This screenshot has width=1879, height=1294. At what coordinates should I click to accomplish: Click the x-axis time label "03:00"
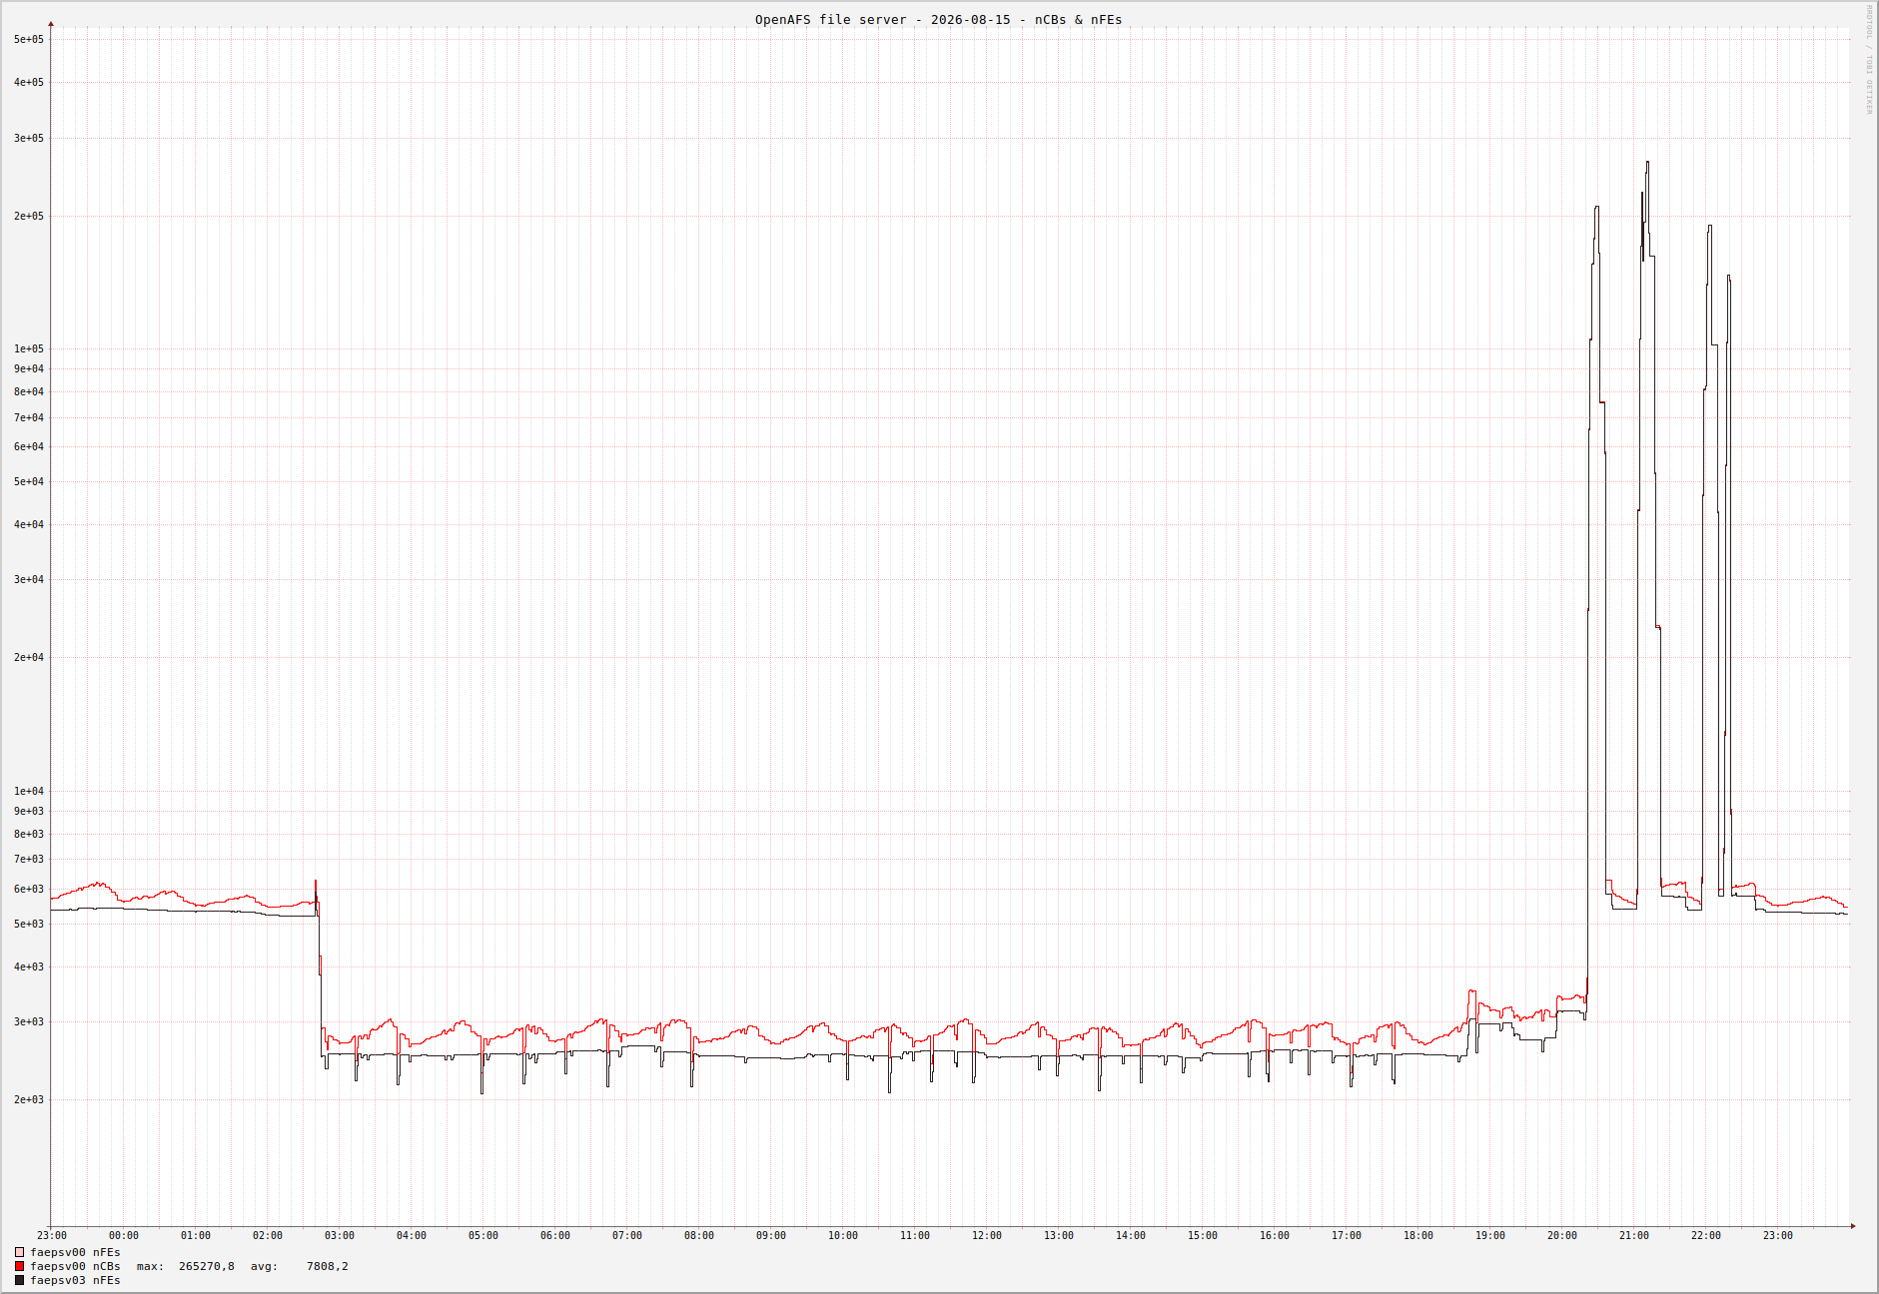[x=340, y=1235]
